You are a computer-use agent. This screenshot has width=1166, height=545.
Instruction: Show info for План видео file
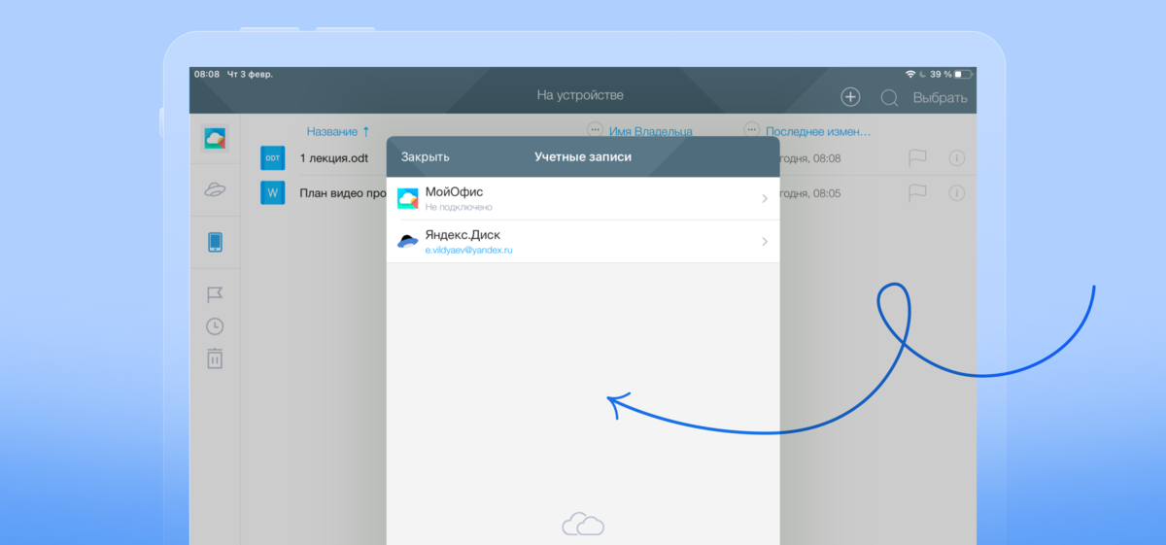956,193
